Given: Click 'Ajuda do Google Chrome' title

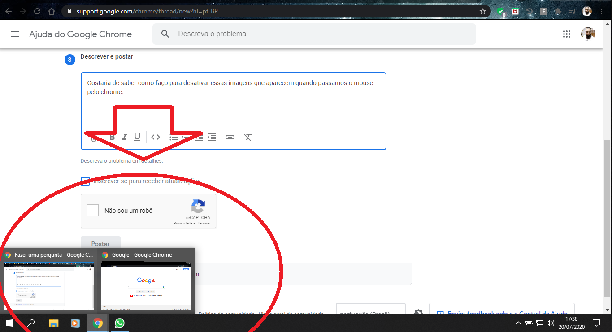Looking at the screenshot, I should pyautogui.click(x=81, y=34).
